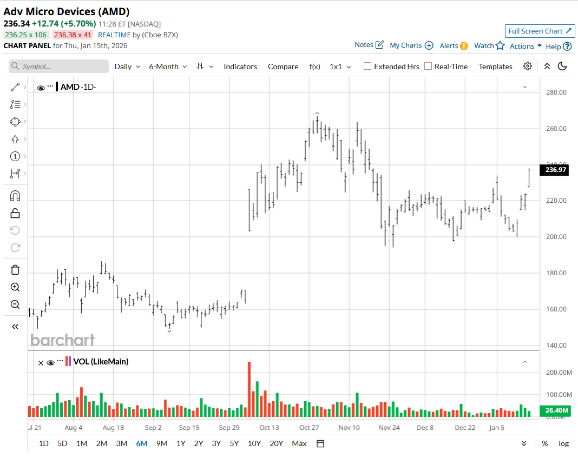The image size is (578, 458).
Task: Select the 1D range tab
Action: pyautogui.click(x=43, y=443)
